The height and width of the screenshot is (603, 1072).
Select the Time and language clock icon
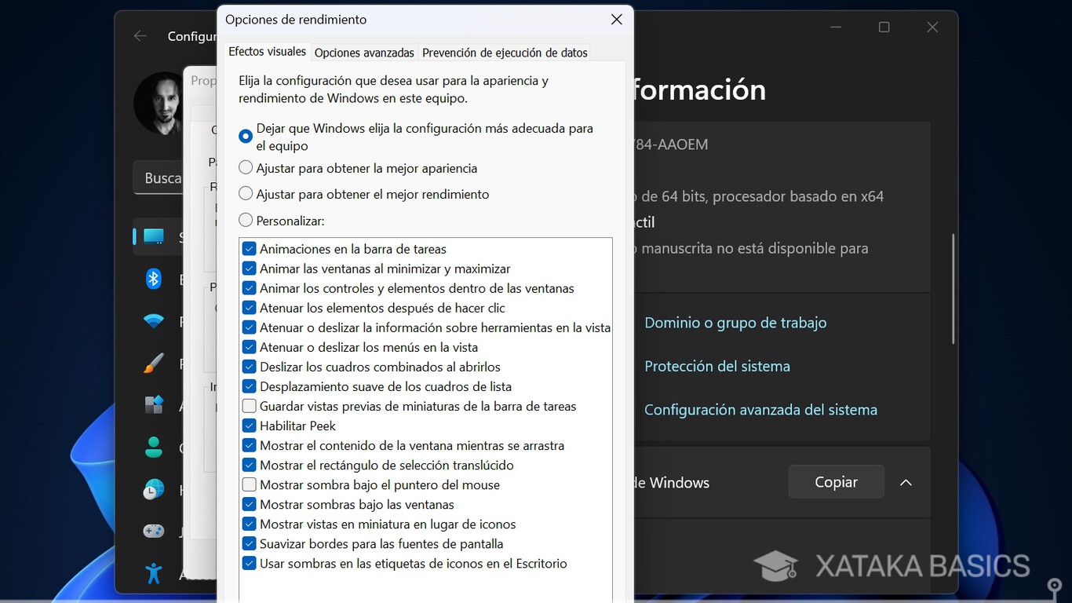point(154,490)
